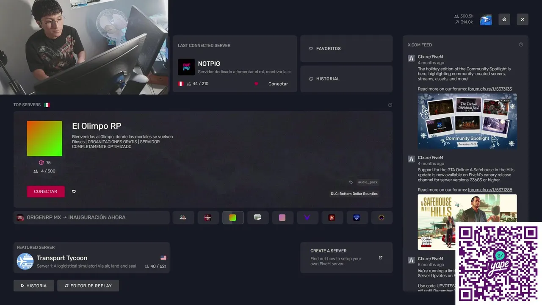Click the 300.5k players count
Viewport: 542px width, 305px height.
[x=464, y=16]
